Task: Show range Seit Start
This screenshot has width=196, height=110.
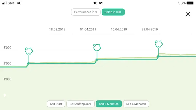Action: (x=56, y=104)
